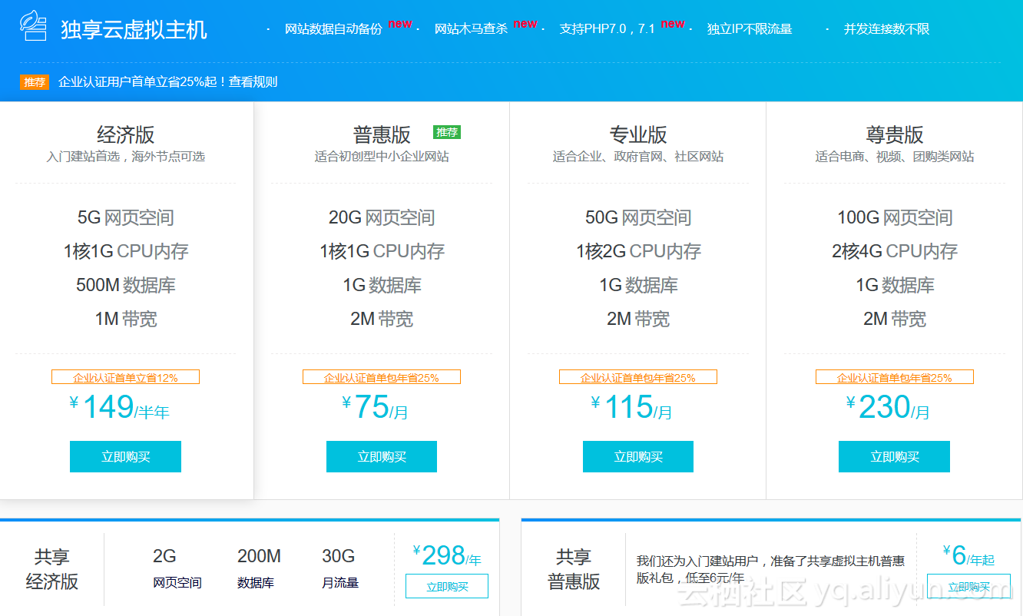This screenshot has width=1023, height=616.
Task: Click 入门建站首选，海外节点可选 subtitle
Action: click(126, 157)
